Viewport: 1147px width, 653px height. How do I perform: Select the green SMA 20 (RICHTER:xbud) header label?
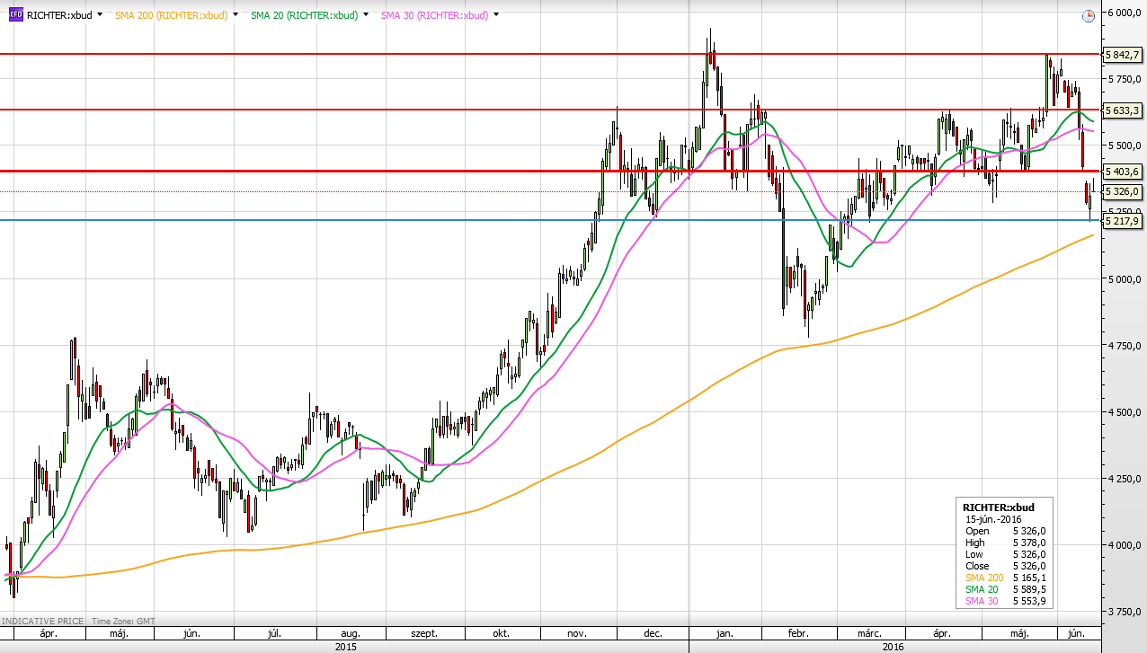coord(304,15)
